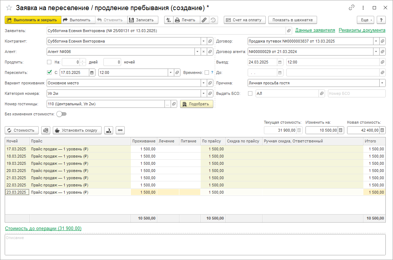
Task: Open the Еще menu
Action: [x=365, y=20]
